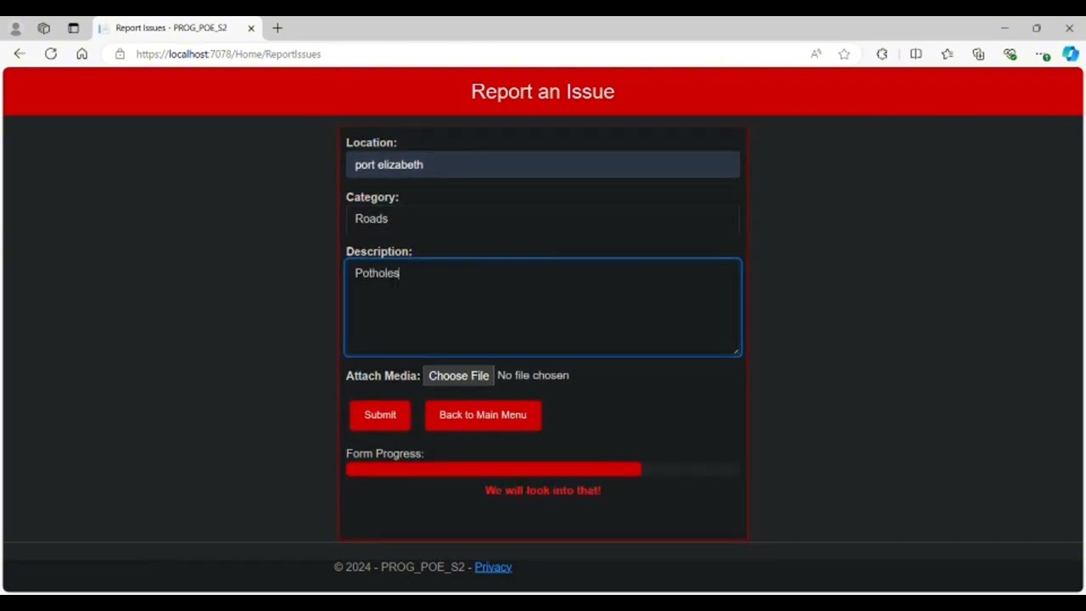Close the Report Issues tab
The height and width of the screenshot is (611, 1086).
coord(251,28)
